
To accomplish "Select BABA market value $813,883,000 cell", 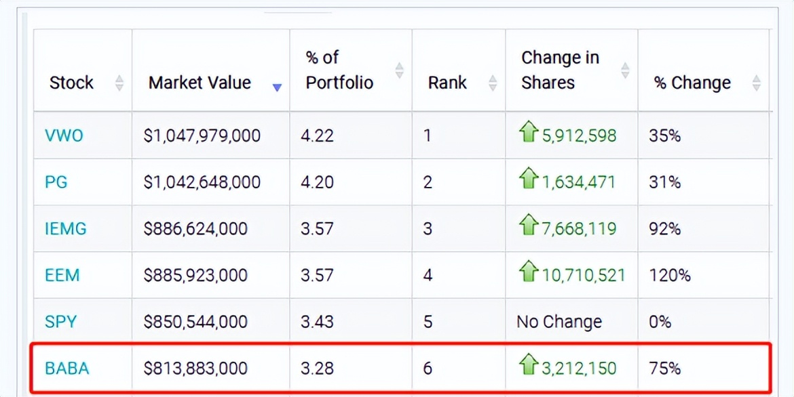I will [x=195, y=369].
